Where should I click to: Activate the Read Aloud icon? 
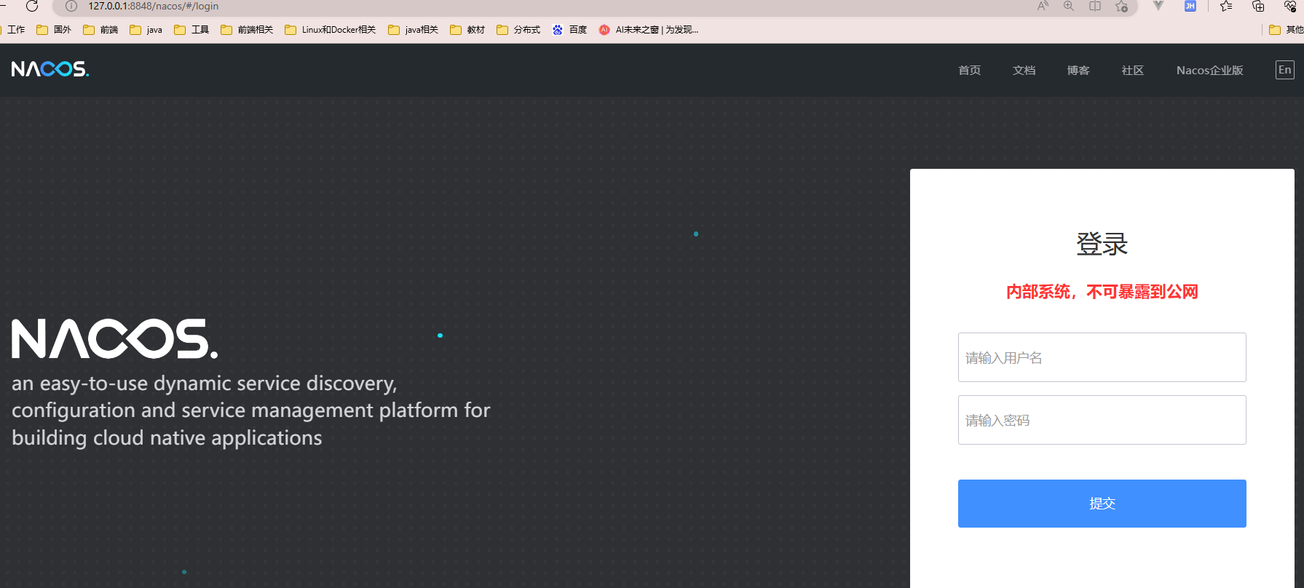pyautogui.click(x=1043, y=6)
